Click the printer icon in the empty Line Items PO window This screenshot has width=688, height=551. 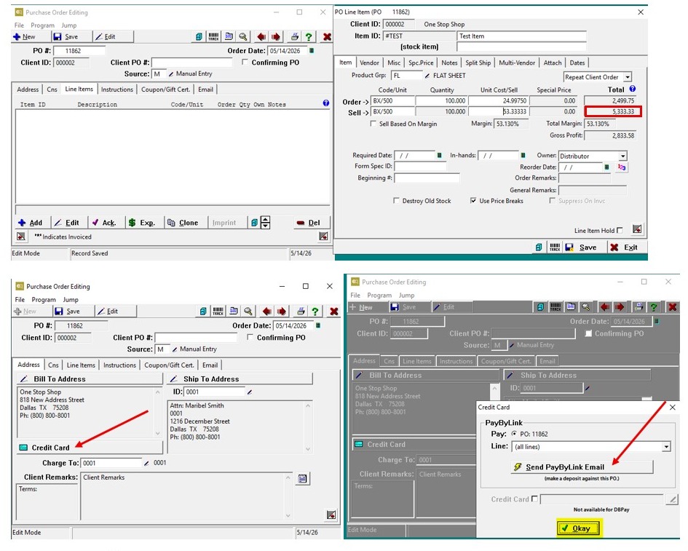click(x=295, y=37)
